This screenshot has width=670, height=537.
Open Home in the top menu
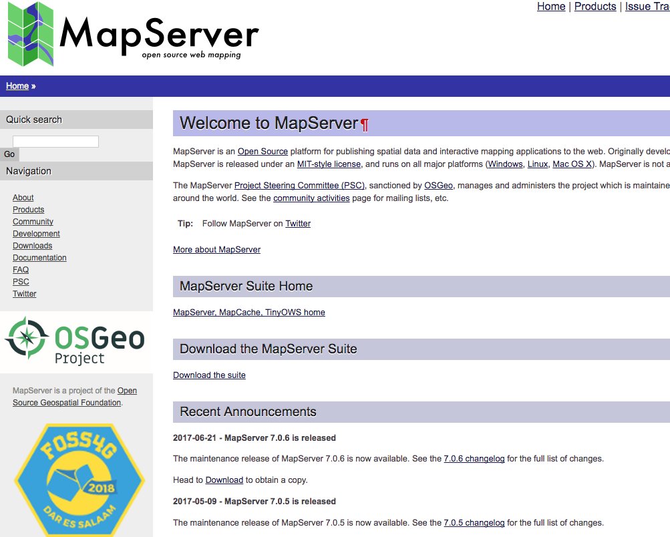click(551, 7)
